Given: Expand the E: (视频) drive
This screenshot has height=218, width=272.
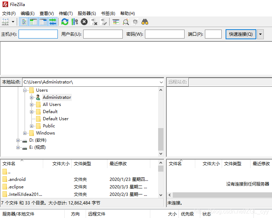Looking at the screenshot, I should tap(18, 147).
